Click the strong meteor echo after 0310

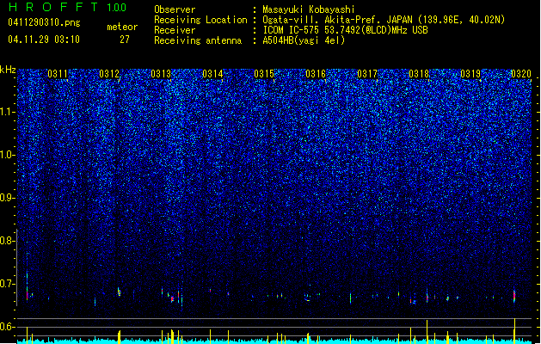28,292
